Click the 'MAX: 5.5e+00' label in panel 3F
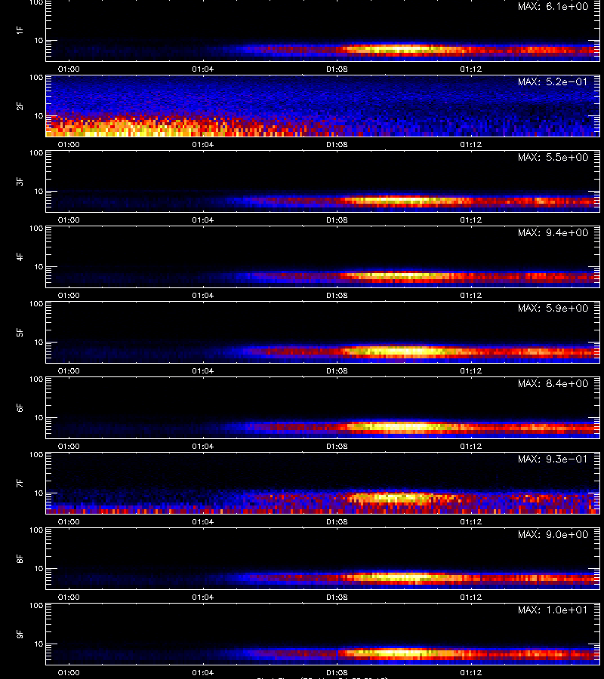The image size is (604, 679). (x=553, y=157)
